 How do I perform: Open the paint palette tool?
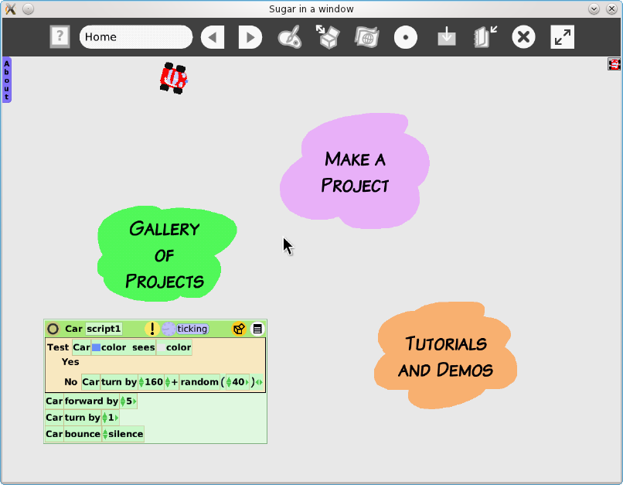[289, 37]
